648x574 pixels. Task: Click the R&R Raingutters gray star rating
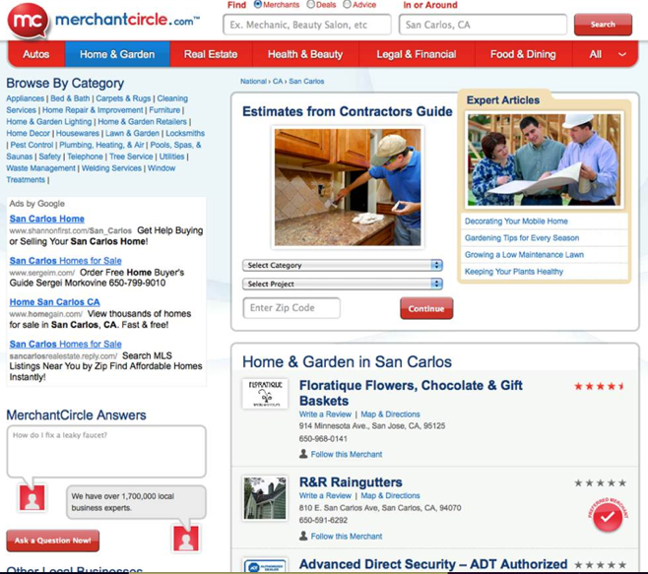pos(600,482)
